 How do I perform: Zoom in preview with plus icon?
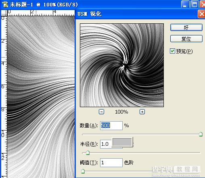142,112
